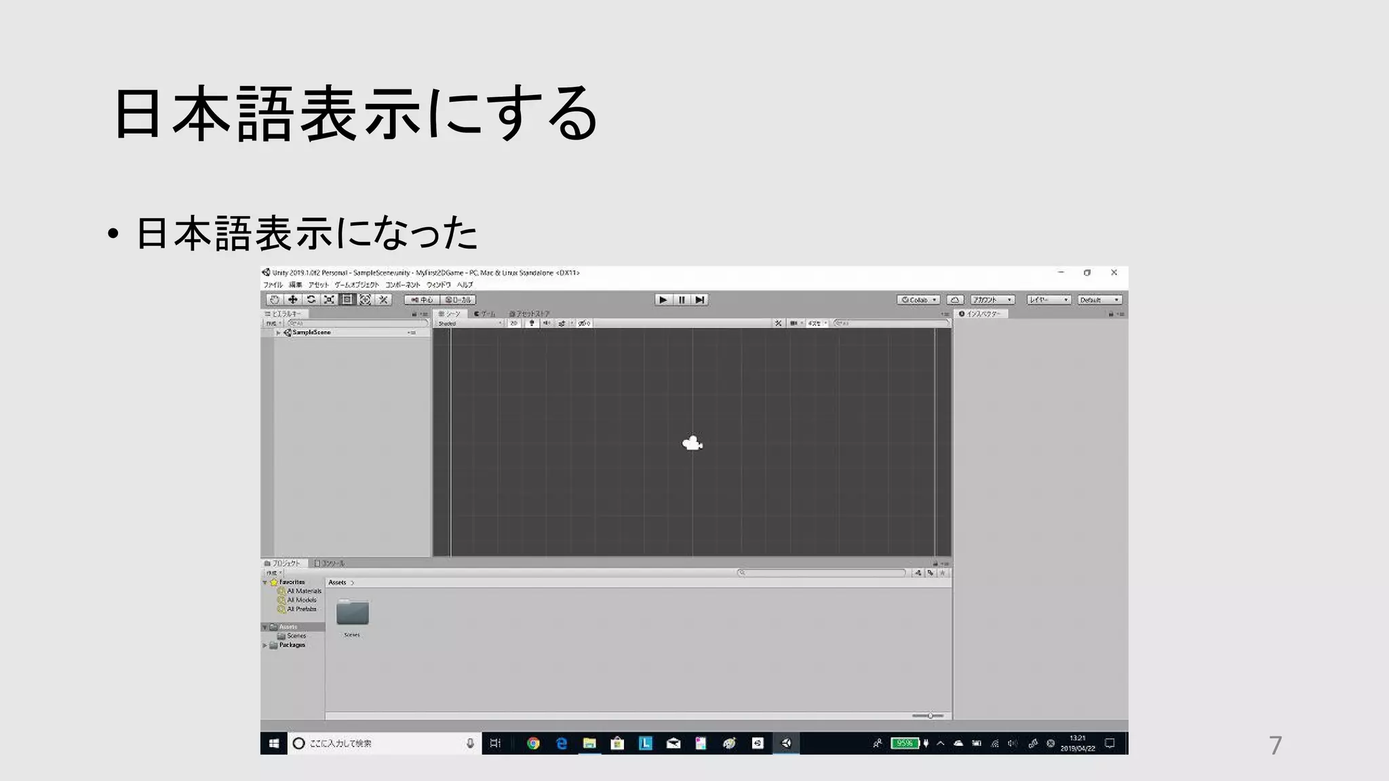Toggle hidden objects visibility counter

click(585, 323)
